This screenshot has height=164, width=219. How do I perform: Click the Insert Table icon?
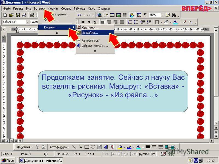(112, 15)
